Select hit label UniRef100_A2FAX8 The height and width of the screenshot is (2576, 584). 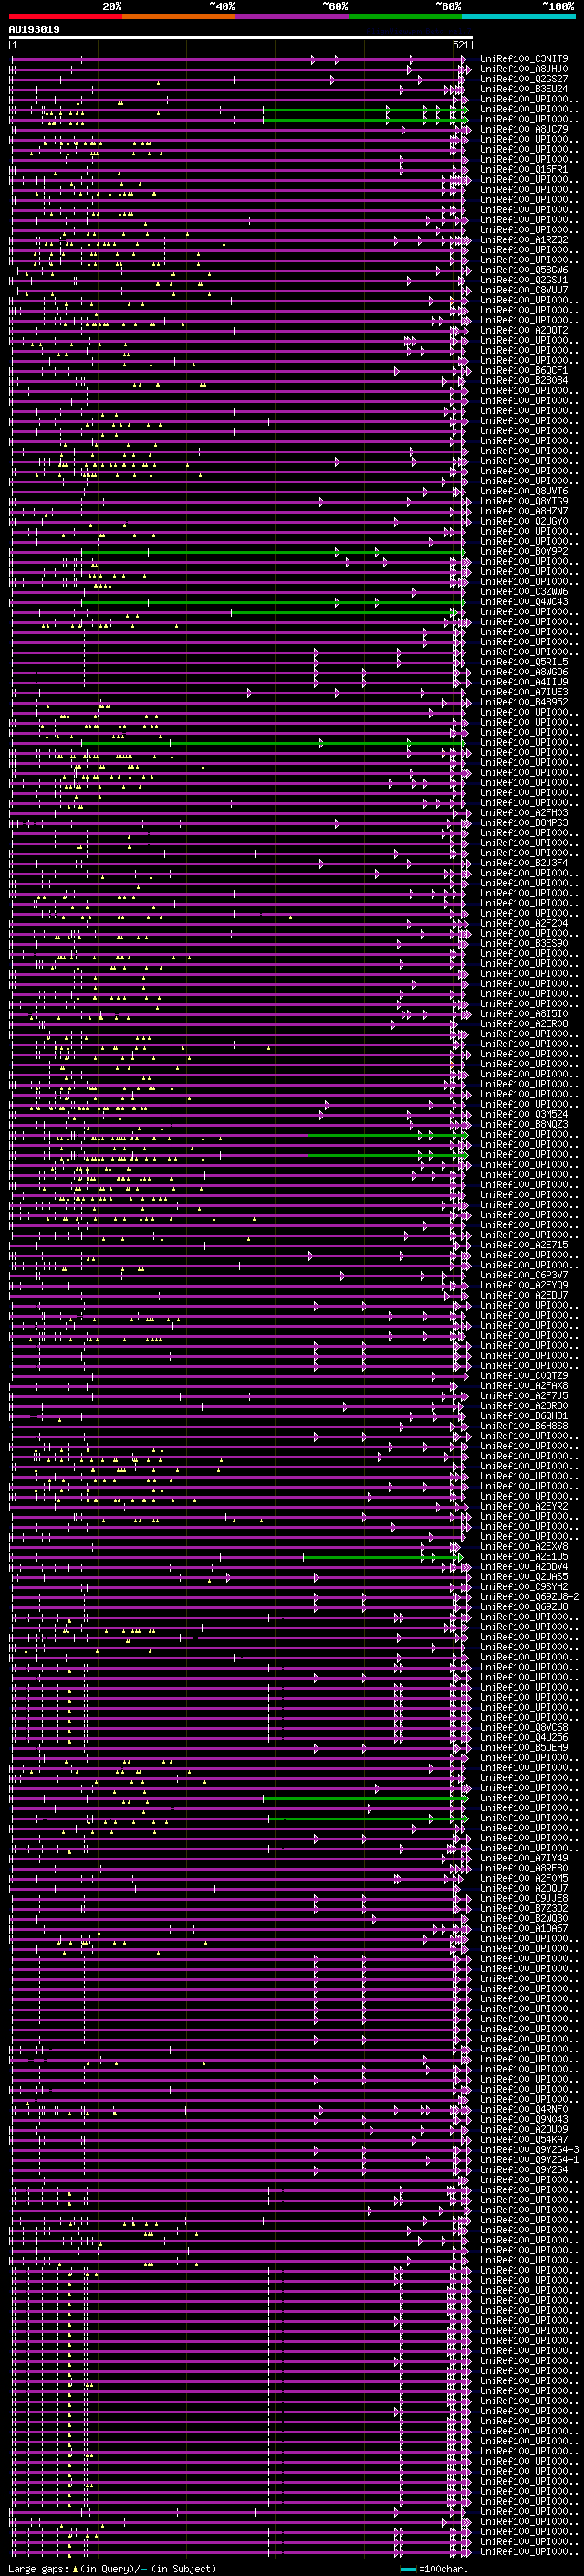(524, 1387)
